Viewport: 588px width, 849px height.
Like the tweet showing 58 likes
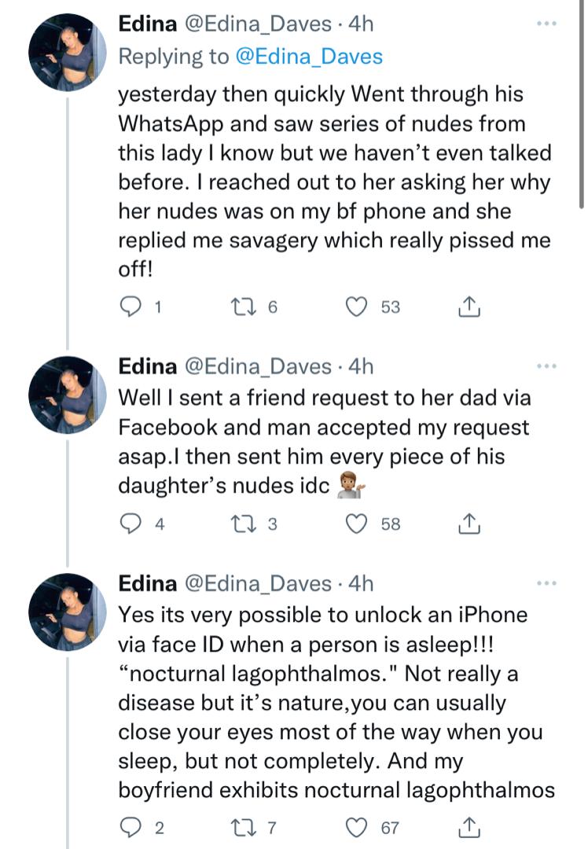356,524
